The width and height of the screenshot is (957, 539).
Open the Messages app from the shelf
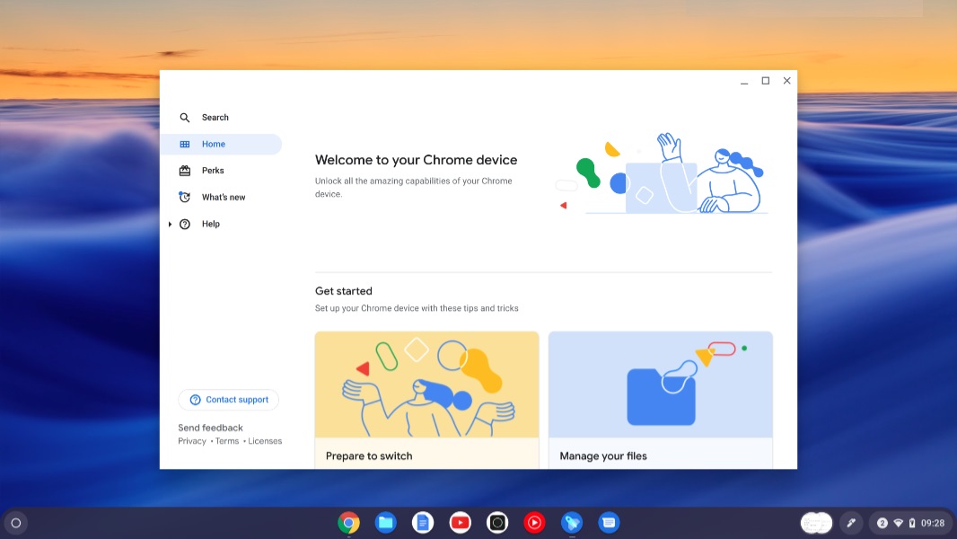click(x=609, y=522)
